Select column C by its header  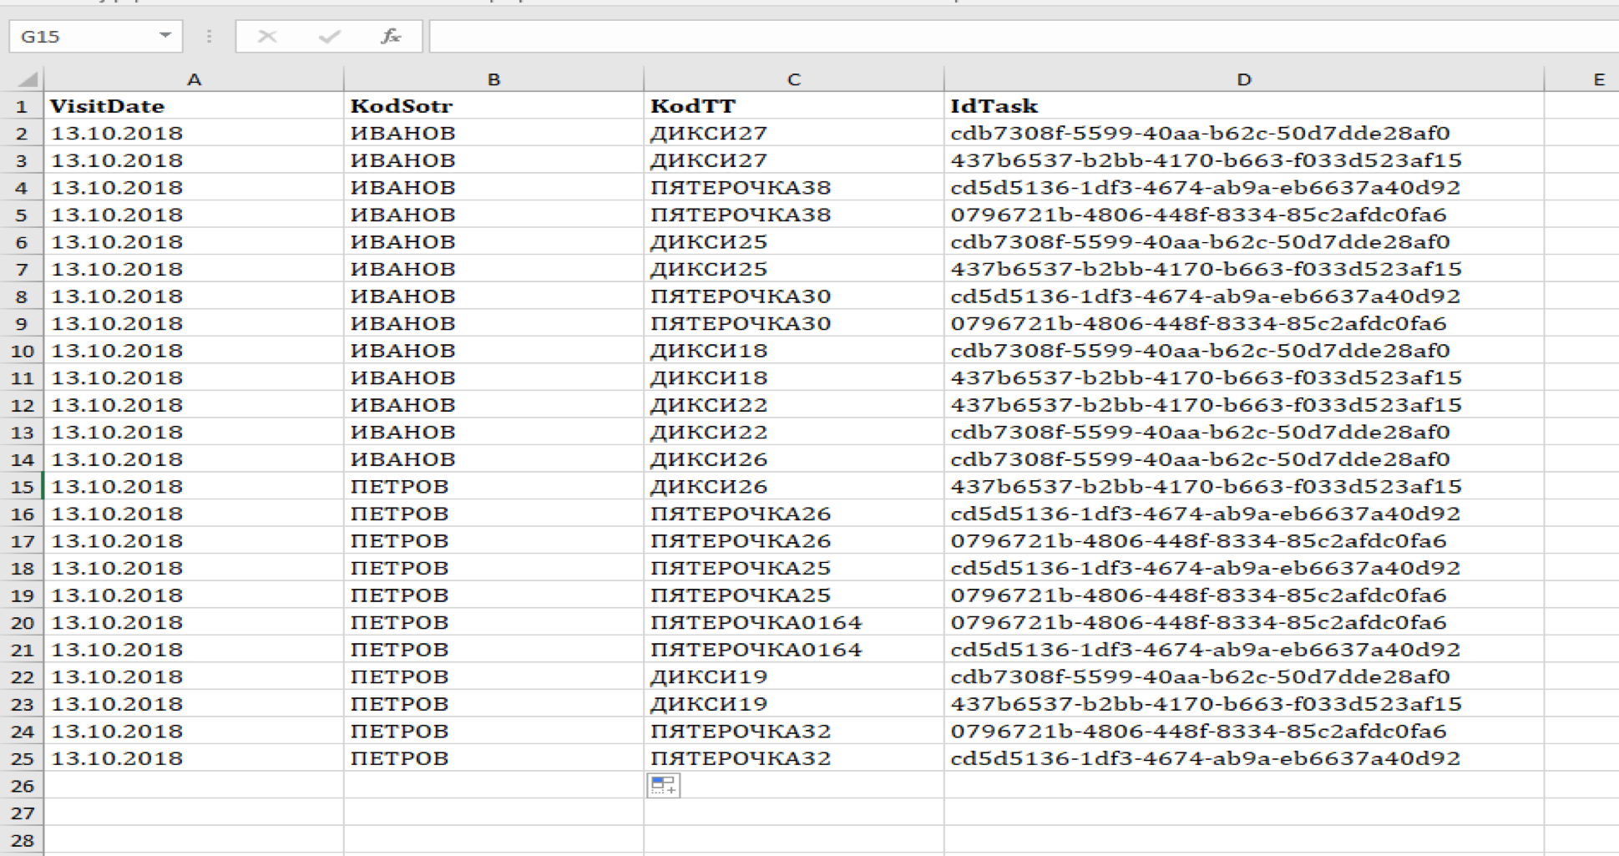point(794,79)
